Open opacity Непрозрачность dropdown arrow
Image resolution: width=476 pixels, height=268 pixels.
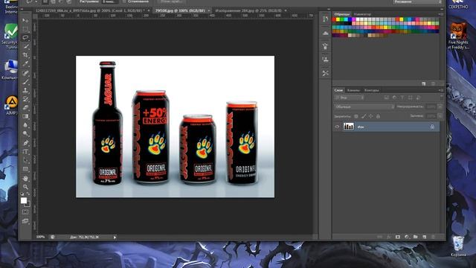[x=440, y=106]
